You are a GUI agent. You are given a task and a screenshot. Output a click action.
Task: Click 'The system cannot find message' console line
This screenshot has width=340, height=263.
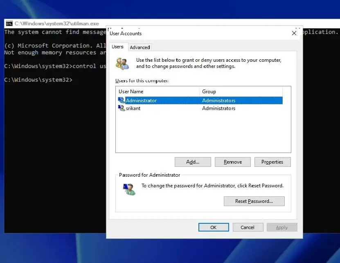coord(55,32)
